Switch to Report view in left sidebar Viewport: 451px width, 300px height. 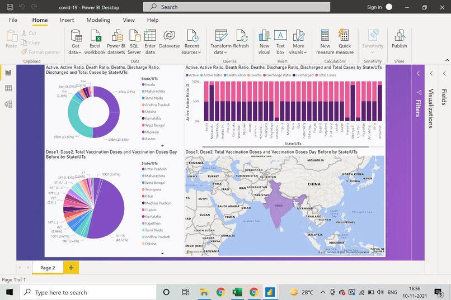click(x=8, y=72)
